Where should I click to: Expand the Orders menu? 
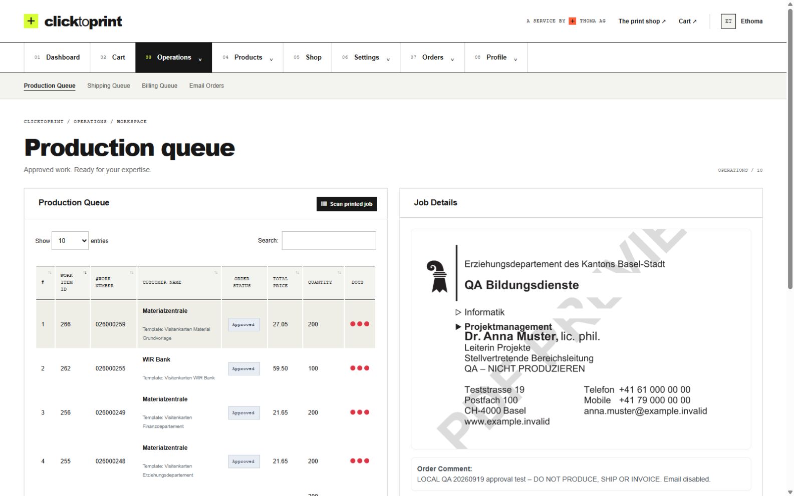click(432, 58)
